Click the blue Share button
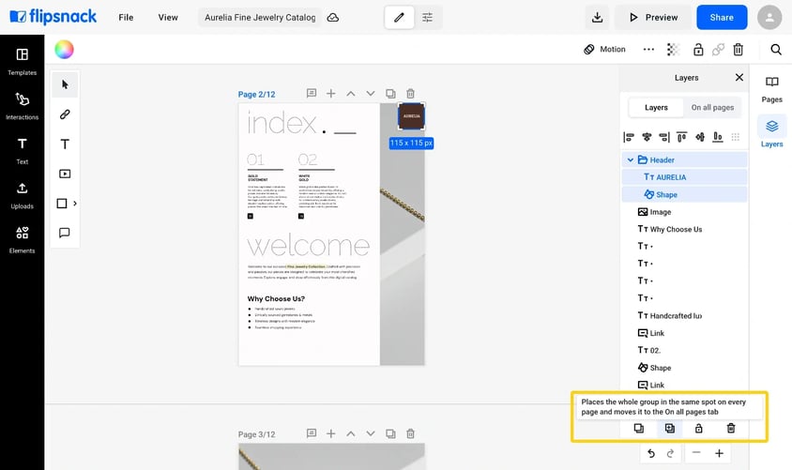The image size is (792, 470). [x=722, y=17]
